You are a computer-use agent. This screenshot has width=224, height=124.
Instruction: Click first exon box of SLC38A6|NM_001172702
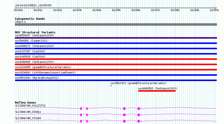pyautogui.click(x=81, y=109)
